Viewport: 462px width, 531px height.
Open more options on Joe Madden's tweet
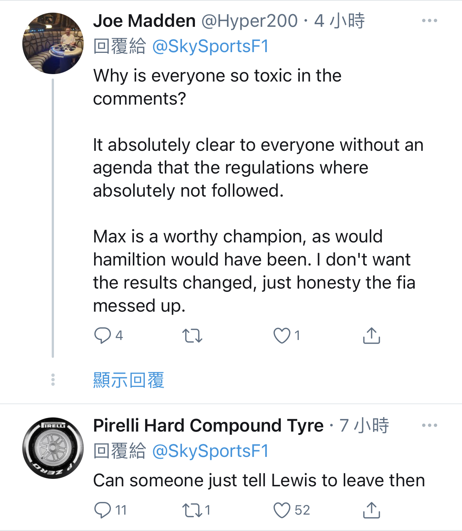coord(429,21)
